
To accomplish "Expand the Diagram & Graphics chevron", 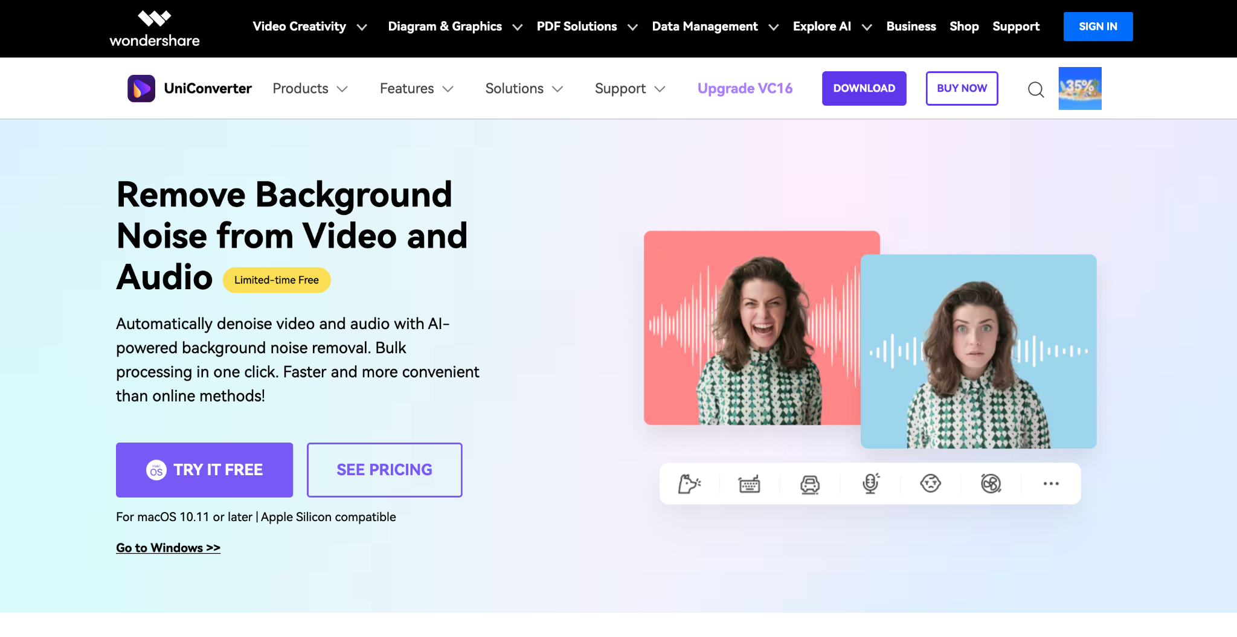I will tap(518, 27).
